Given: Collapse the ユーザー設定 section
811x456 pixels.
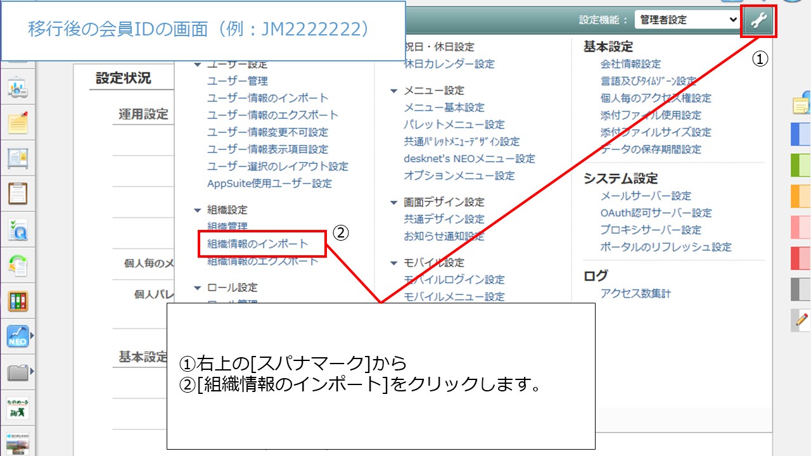Looking at the screenshot, I should (198, 63).
